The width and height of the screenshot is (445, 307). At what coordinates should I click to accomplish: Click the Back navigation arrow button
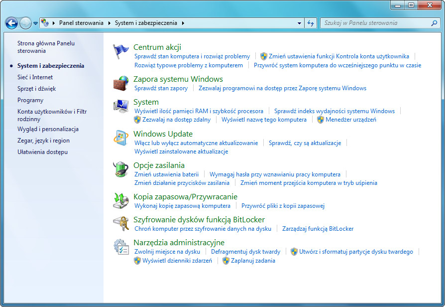click(x=11, y=23)
